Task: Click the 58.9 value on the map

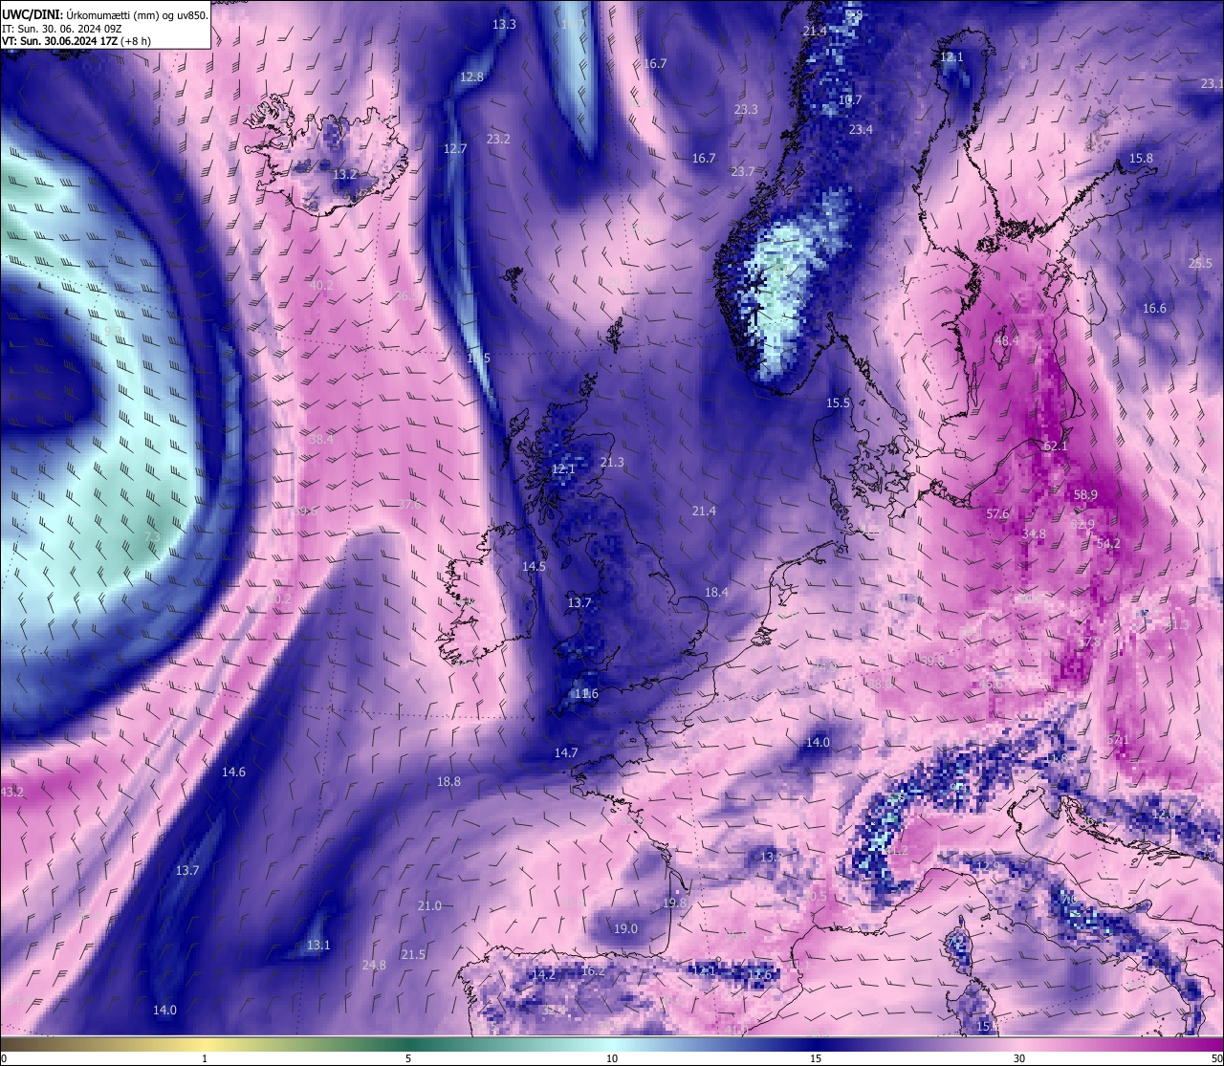Action: pos(1085,495)
